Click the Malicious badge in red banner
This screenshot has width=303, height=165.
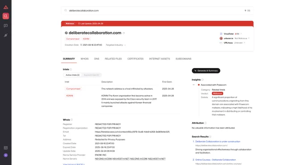tap(70, 24)
